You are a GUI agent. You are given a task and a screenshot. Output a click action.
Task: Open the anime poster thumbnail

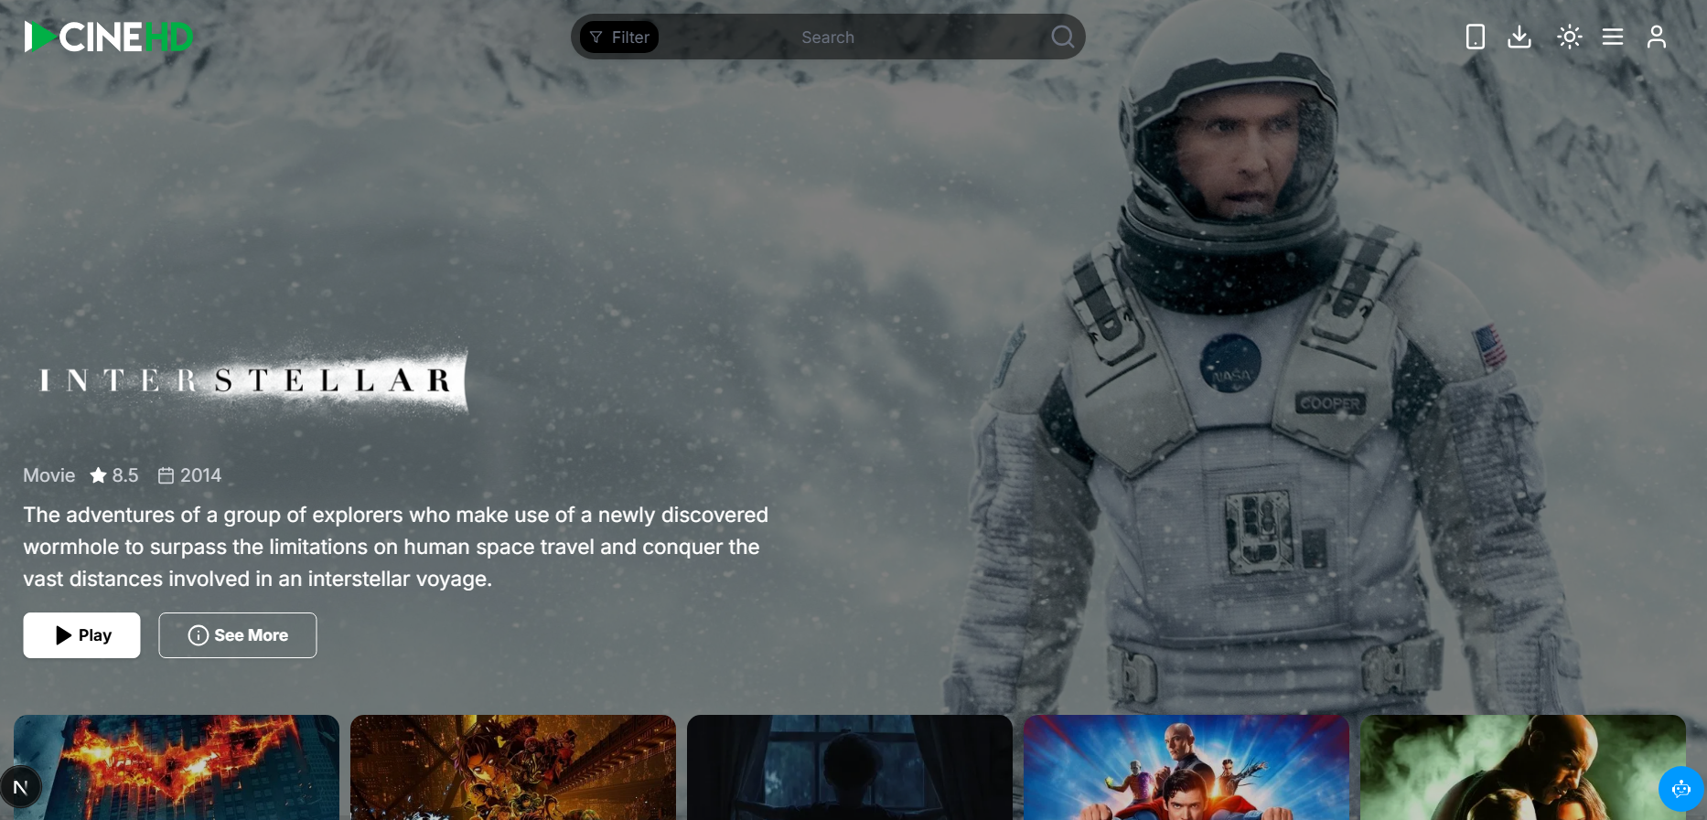[513, 767]
